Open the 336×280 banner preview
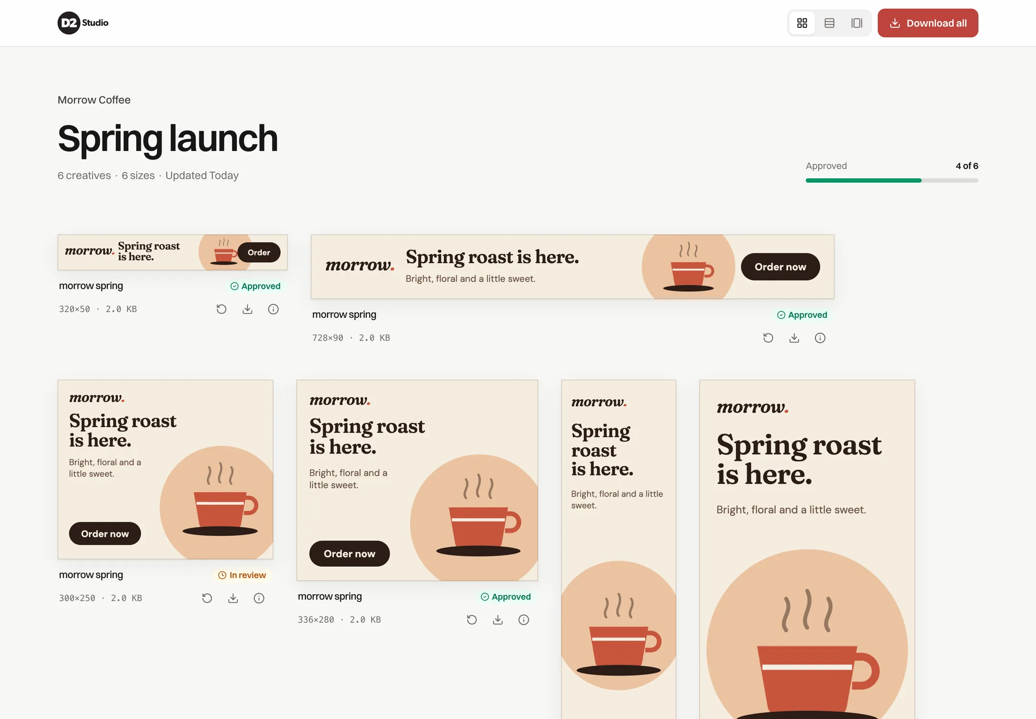This screenshot has width=1036, height=719. (x=417, y=480)
